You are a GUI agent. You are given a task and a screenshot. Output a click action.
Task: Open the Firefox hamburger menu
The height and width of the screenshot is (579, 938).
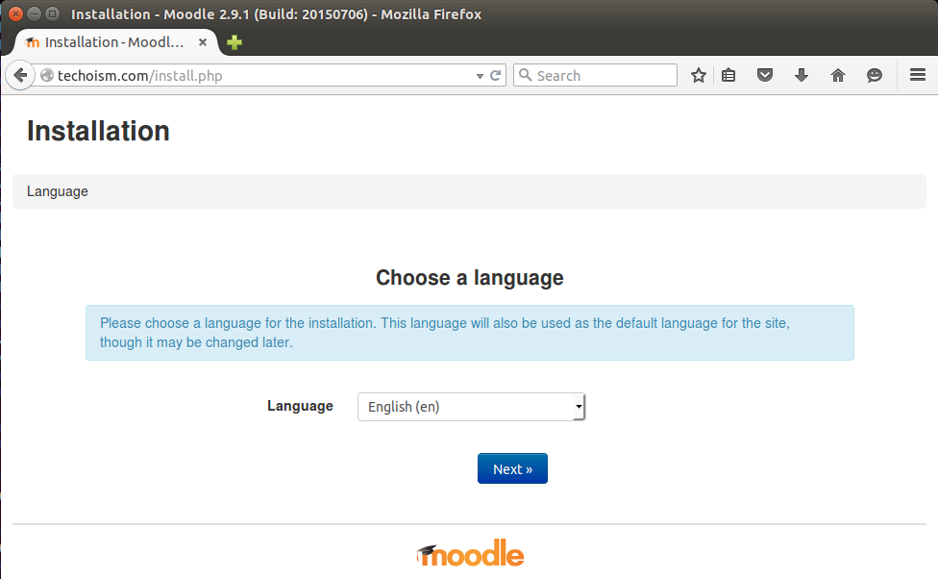tap(918, 75)
